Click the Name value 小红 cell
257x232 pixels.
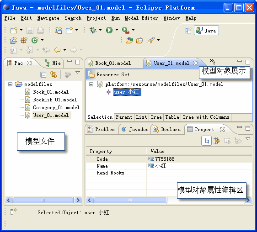pyautogui.click(x=199, y=166)
